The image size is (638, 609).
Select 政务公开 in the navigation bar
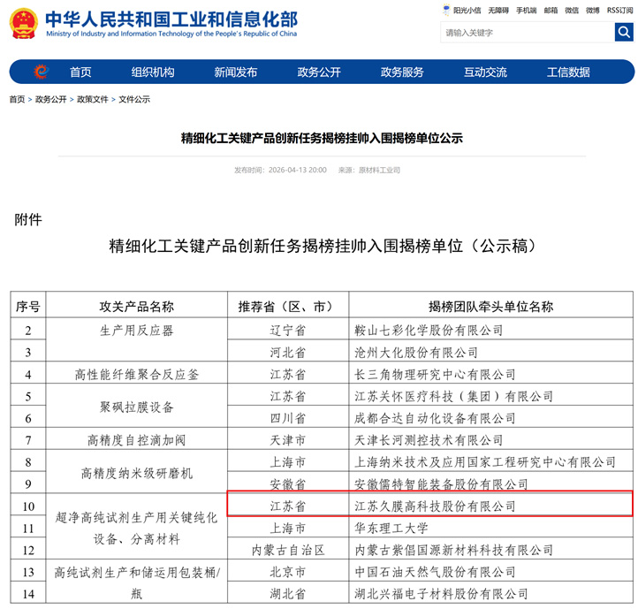click(319, 72)
